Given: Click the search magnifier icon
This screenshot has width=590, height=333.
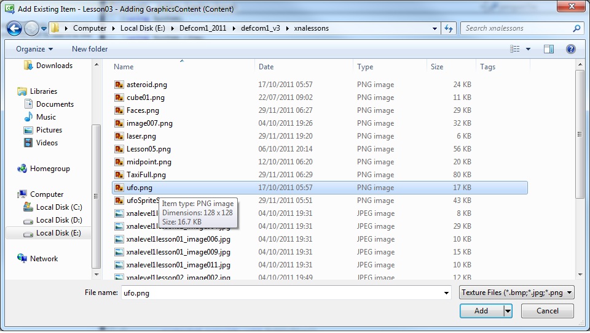Looking at the screenshot, I should coord(576,28).
